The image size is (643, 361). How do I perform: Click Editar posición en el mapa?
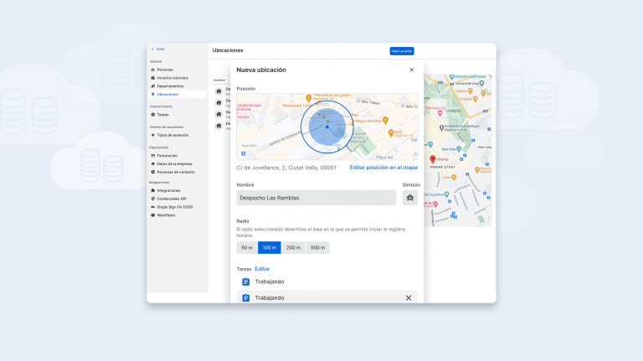383,168
